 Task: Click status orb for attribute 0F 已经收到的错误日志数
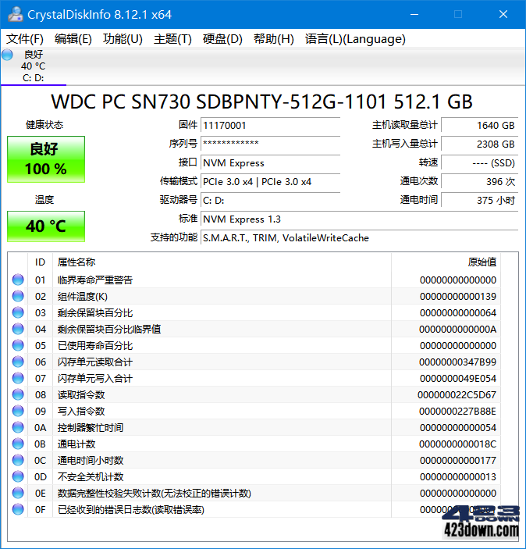coord(18,509)
